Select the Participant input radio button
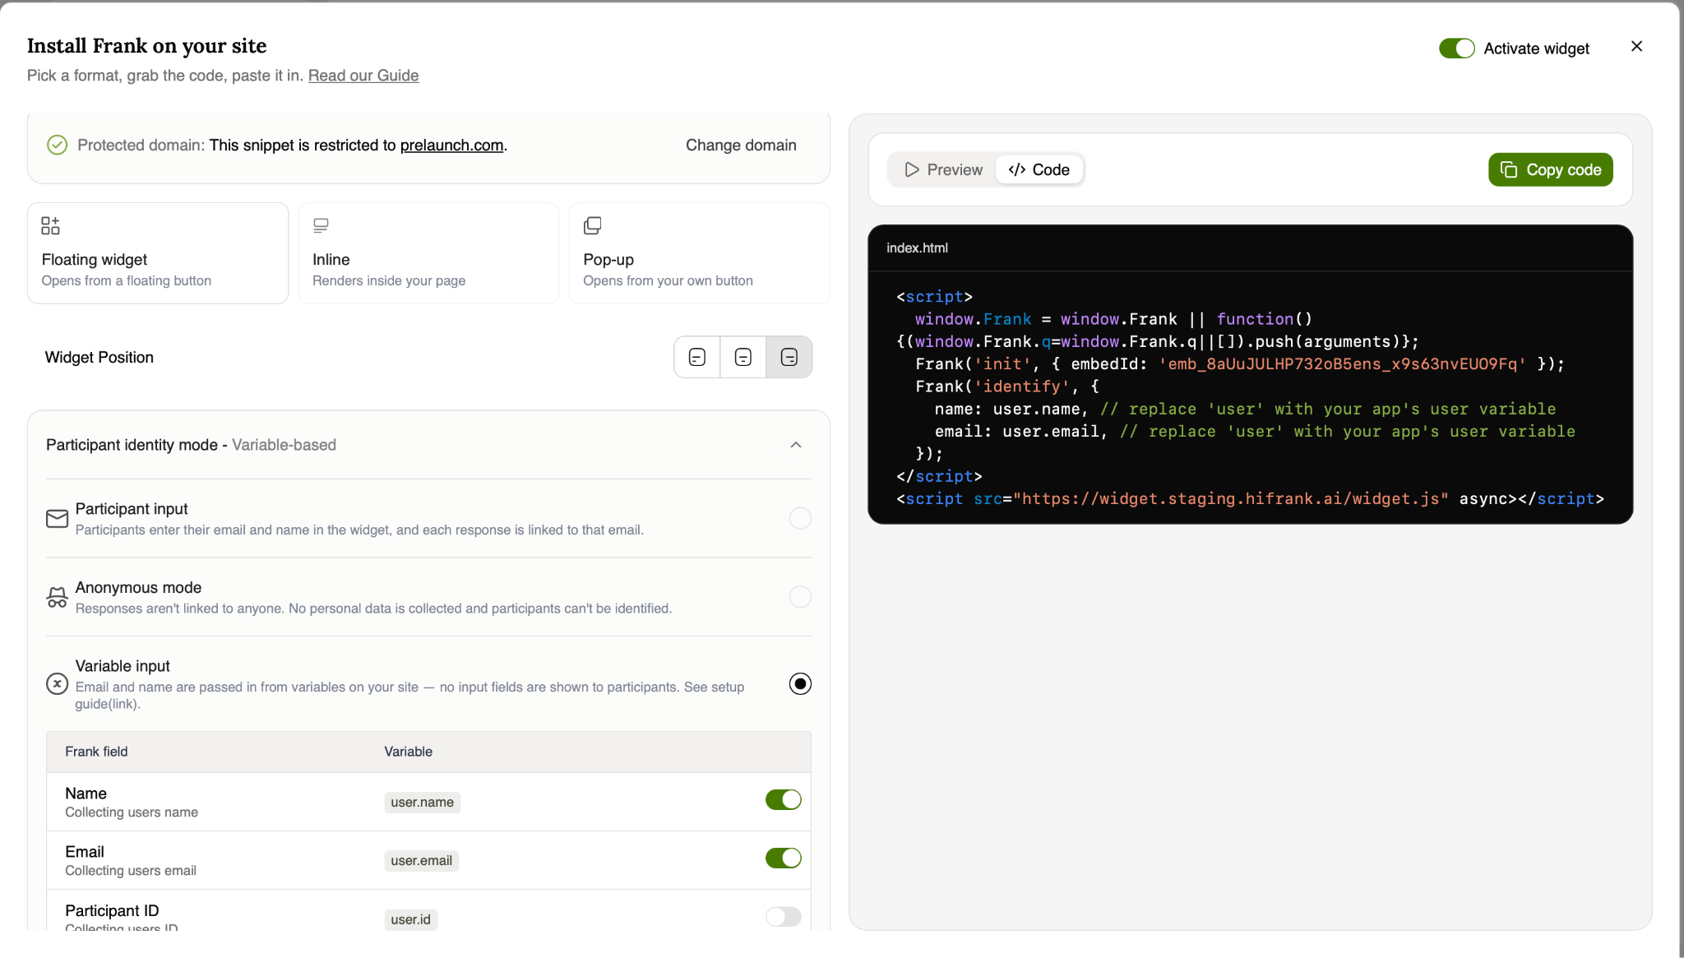The image size is (1684, 958). pos(800,518)
